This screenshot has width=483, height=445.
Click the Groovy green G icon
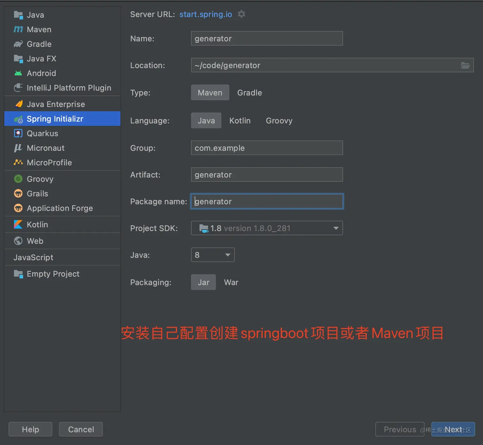pyautogui.click(x=18, y=179)
